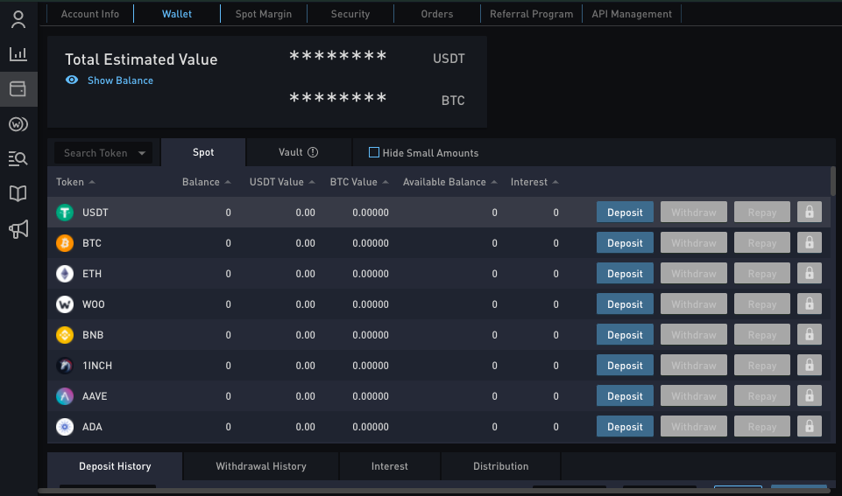The width and height of the screenshot is (842, 496).
Task: Open the Distribution tab
Action: (501, 466)
